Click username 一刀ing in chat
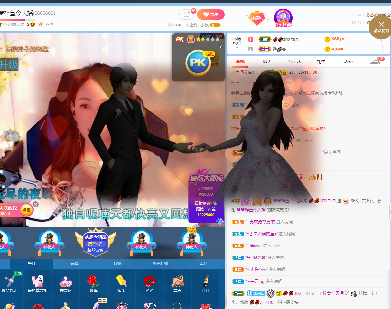Image resolution: width=391 pixels, height=309 pixels. click(x=255, y=281)
